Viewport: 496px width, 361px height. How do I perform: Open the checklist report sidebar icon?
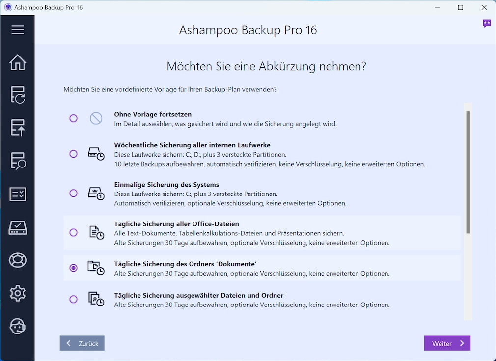[x=18, y=194]
